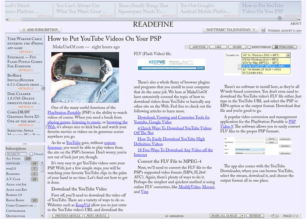Viewport: 306px width, 219px height.
Task: Open 18 Free Ways To Download link
Action: [173, 152]
